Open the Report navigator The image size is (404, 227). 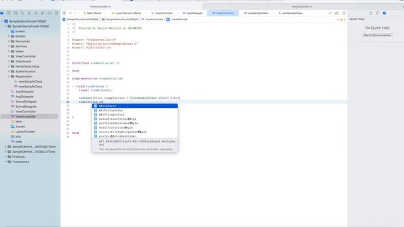56,13
